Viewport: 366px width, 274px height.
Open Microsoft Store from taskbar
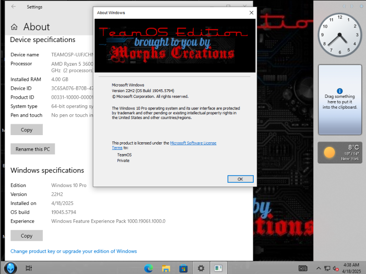point(183,268)
